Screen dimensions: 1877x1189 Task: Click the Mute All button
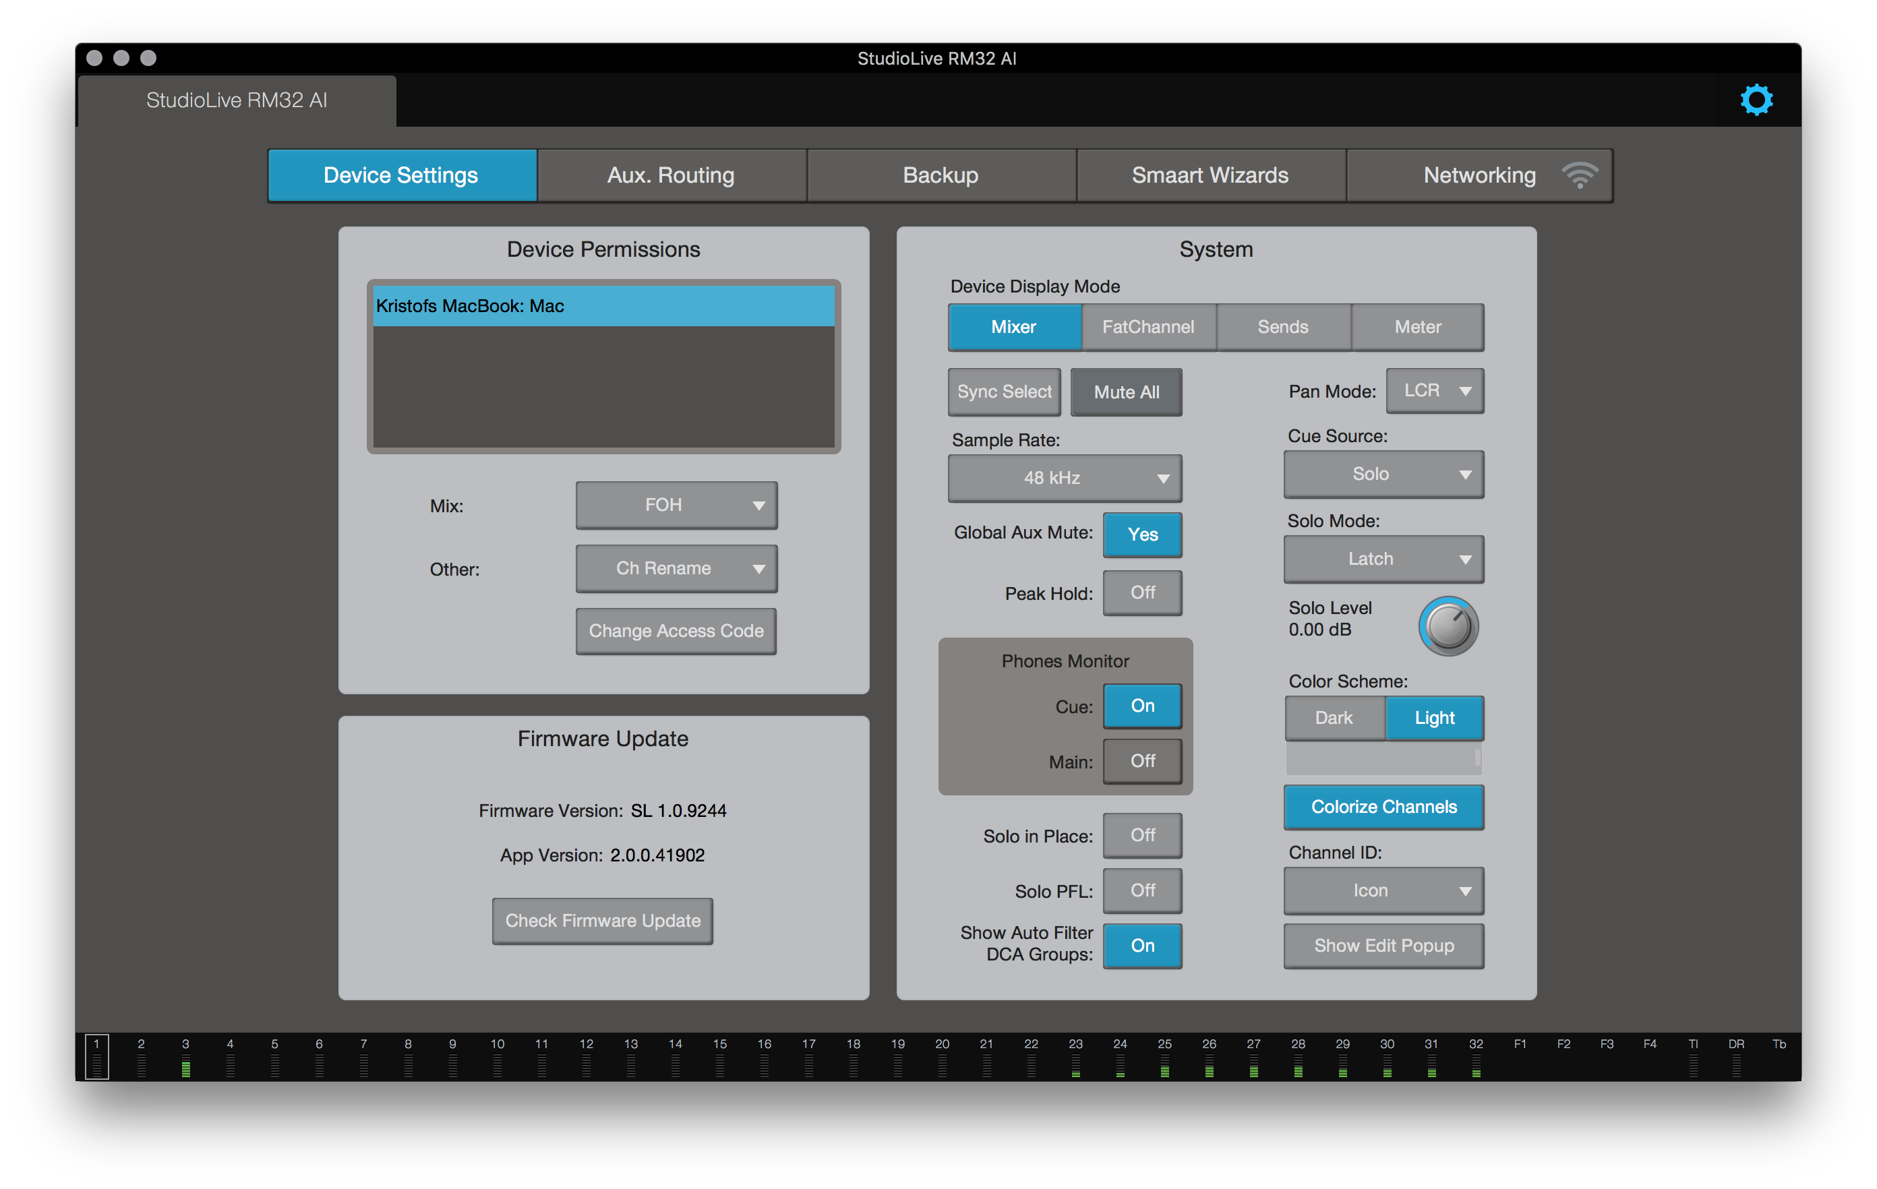pos(1127,392)
